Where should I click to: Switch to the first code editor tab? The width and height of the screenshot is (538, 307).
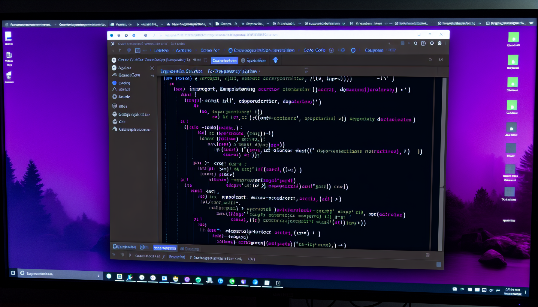coord(181,71)
